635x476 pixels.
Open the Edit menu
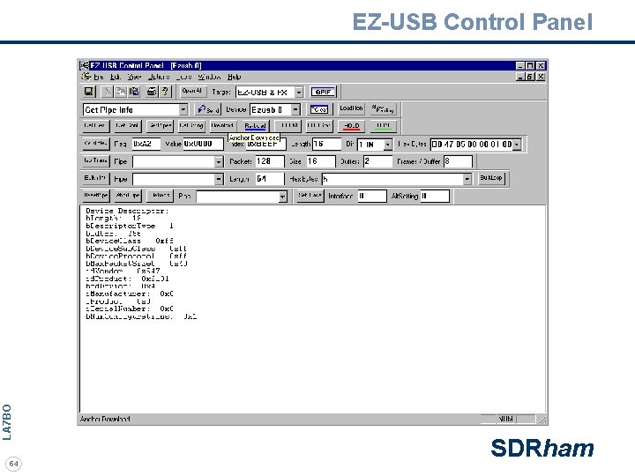pos(116,77)
